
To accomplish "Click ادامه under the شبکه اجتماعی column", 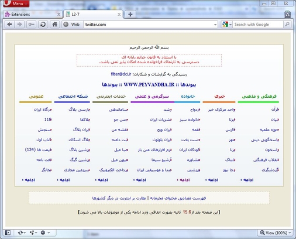I will coord(63,180).
